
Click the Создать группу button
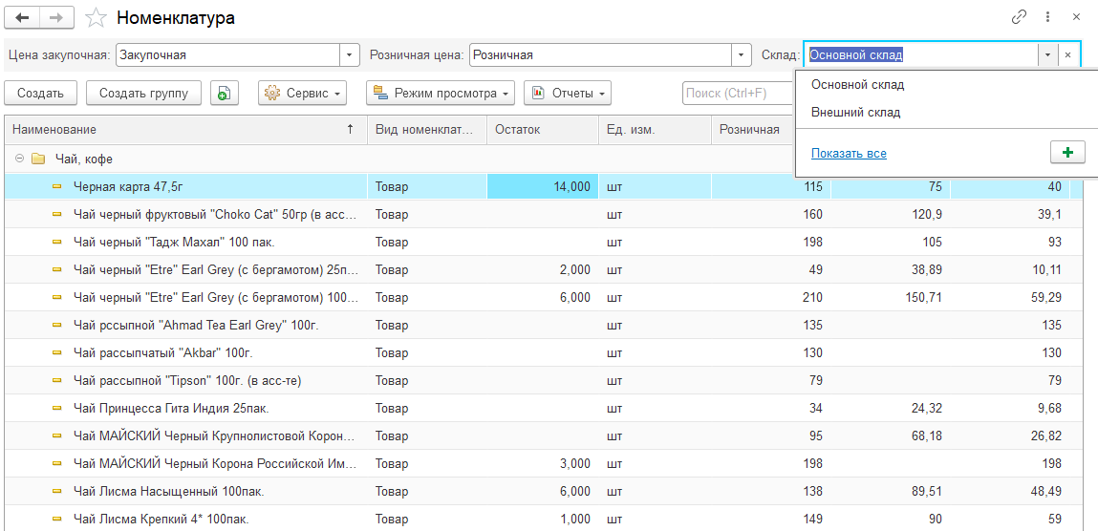click(143, 93)
